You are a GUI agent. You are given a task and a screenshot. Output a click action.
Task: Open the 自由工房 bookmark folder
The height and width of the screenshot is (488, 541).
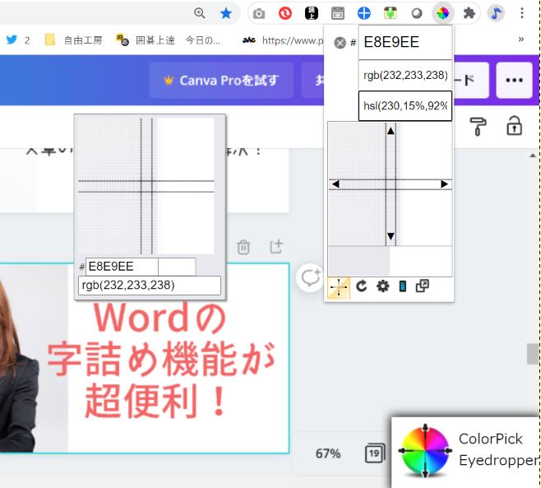pos(74,40)
